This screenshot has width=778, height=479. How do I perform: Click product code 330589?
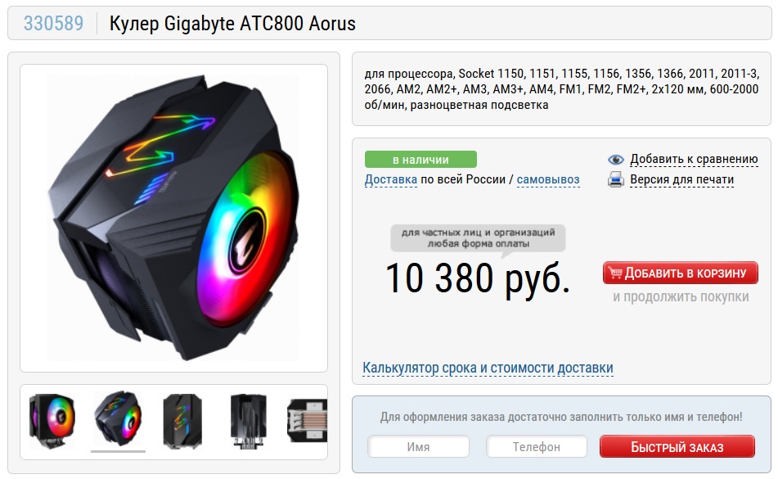coord(54,23)
